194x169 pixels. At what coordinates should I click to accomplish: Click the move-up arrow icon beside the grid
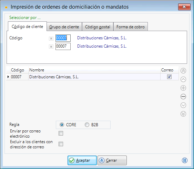pos(183,79)
